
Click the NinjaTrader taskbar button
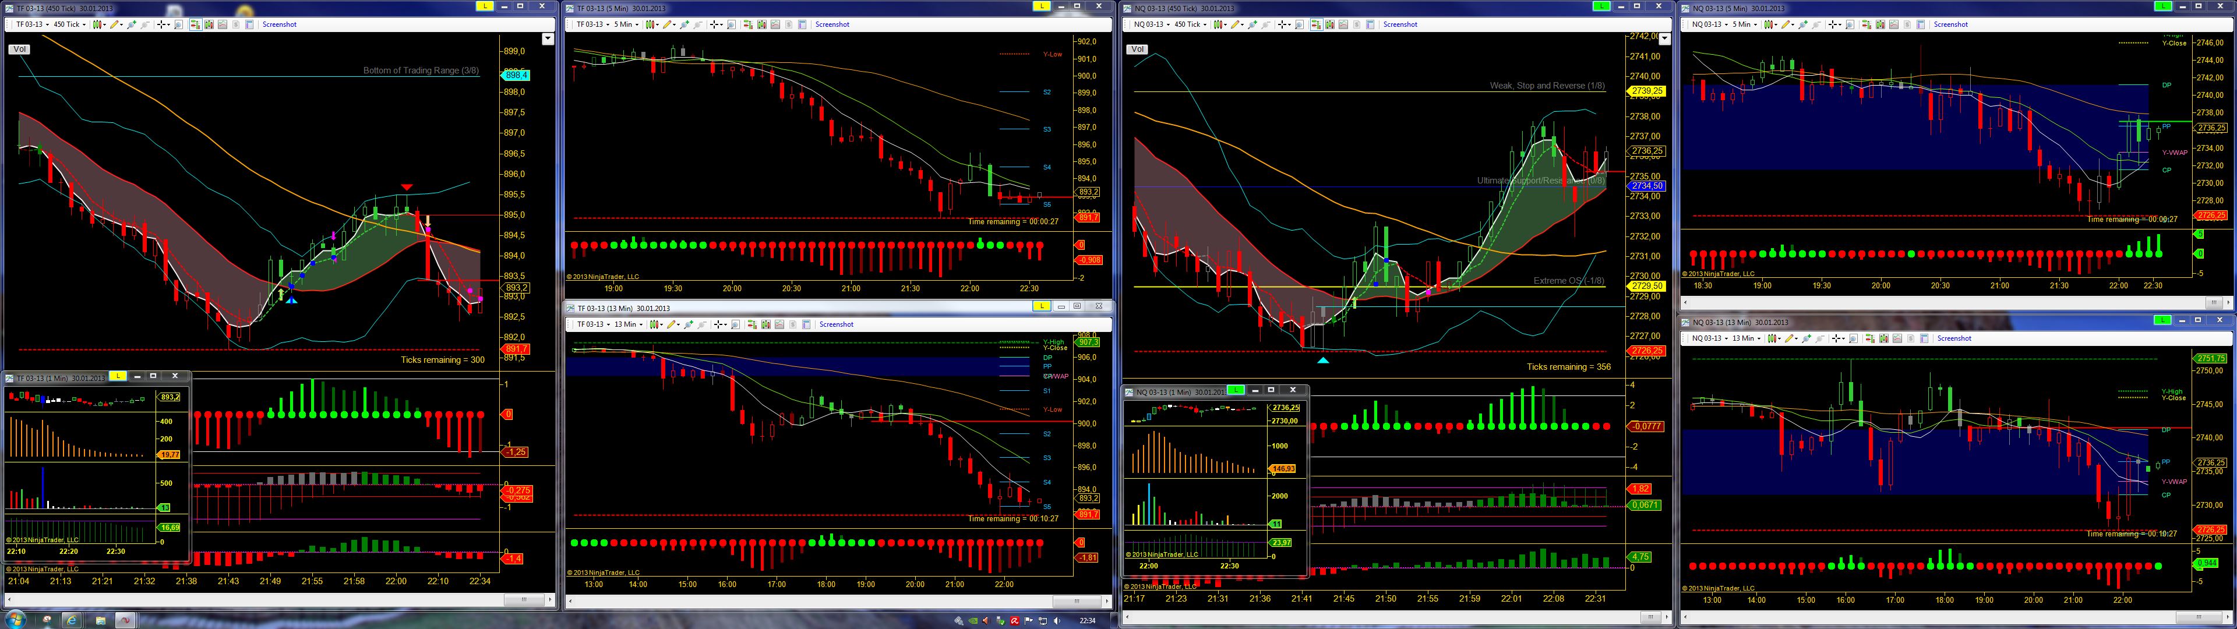[x=126, y=620]
